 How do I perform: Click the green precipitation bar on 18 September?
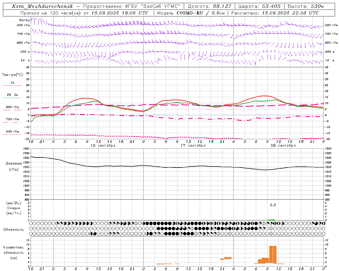pos(271,220)
